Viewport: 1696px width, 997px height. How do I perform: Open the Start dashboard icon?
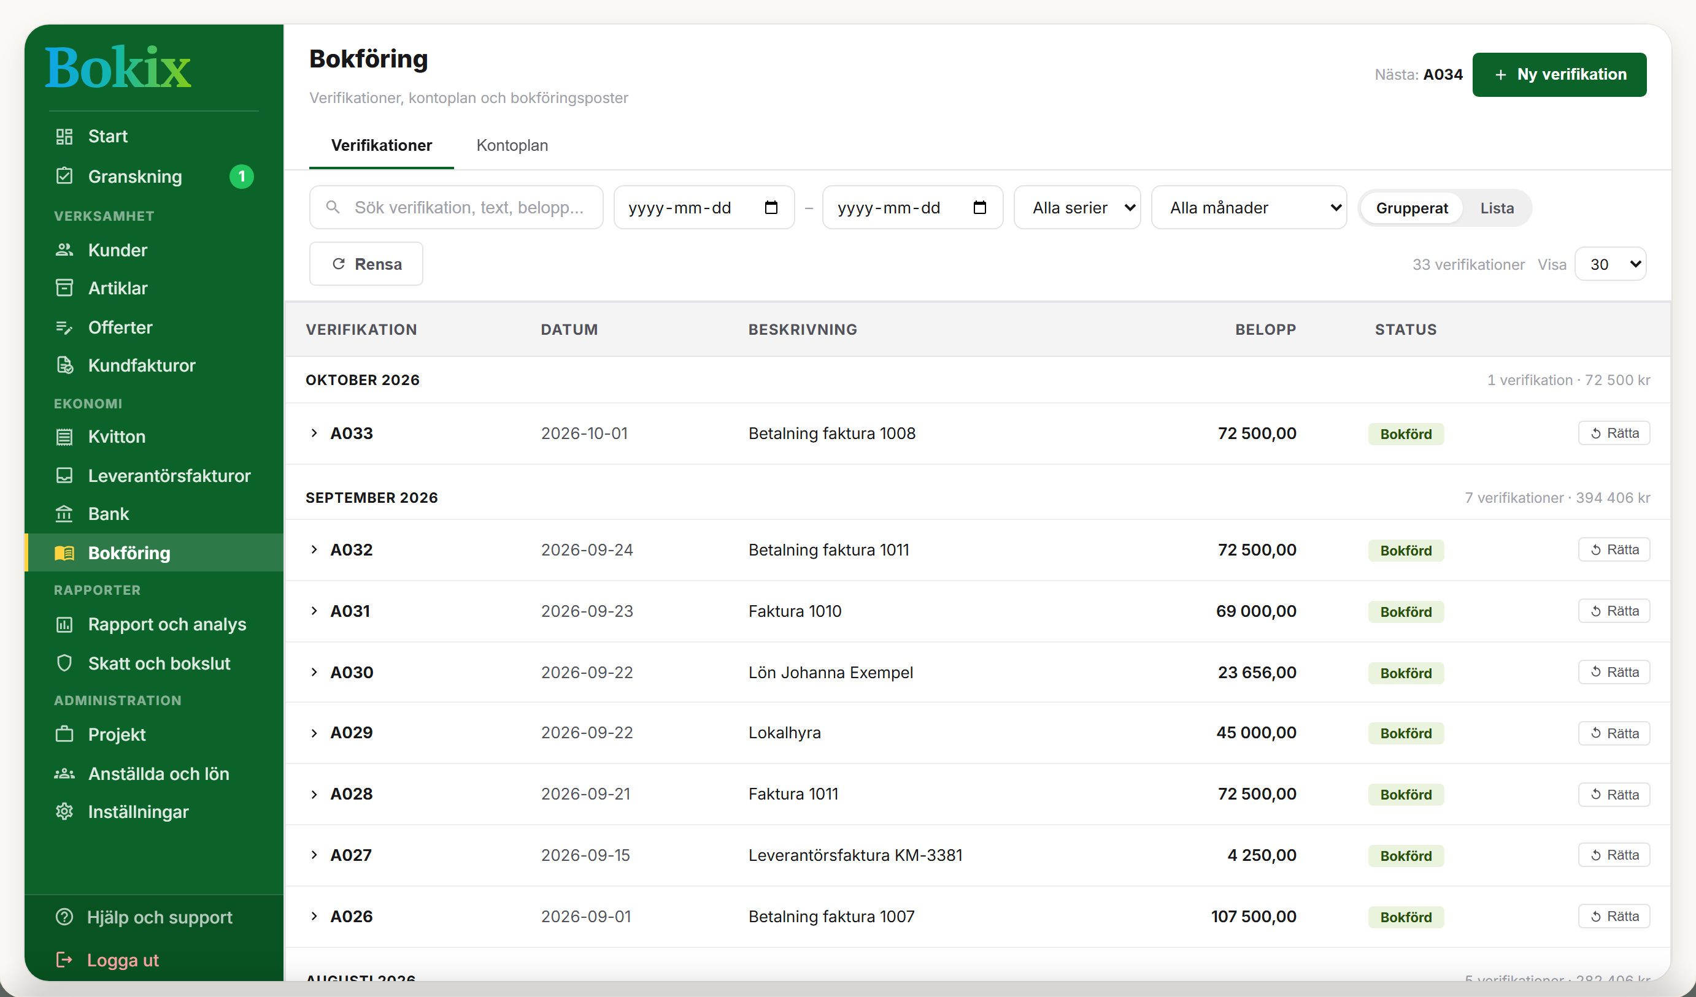point(64,137)
